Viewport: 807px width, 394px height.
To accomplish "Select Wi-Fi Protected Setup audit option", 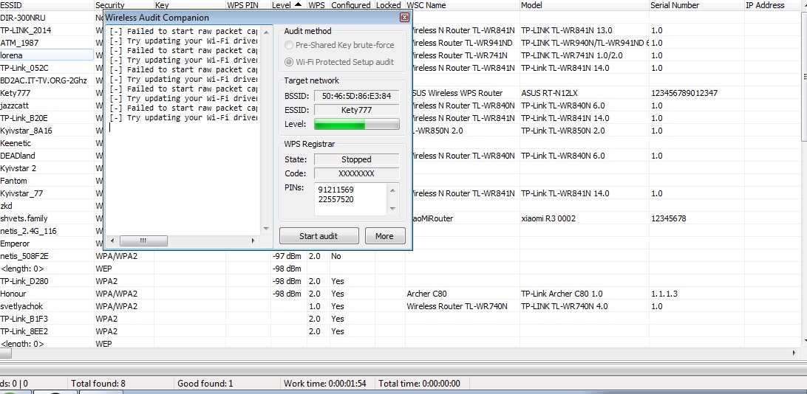I will pyautogui.click(x=289, y=62).
